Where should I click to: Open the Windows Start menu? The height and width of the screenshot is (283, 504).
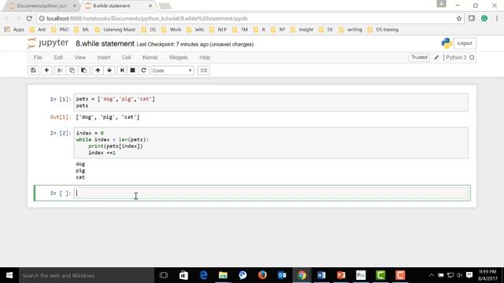point(9,275)
